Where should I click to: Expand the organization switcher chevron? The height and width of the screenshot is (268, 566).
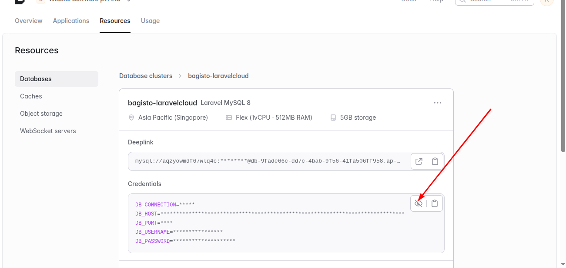(129, 1)
